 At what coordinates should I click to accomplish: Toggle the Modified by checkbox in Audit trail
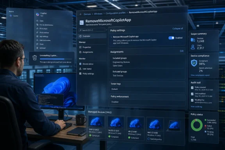click(x=192, y=100)
